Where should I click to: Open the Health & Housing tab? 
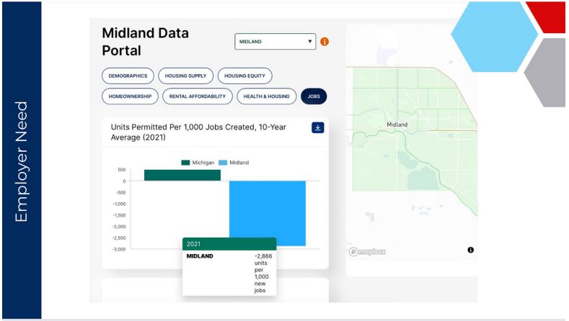[x=266, y=96]
